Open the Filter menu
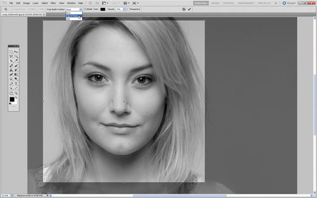Image resolution: width=317 pixels, height=198 pixels. click(53, 3)
